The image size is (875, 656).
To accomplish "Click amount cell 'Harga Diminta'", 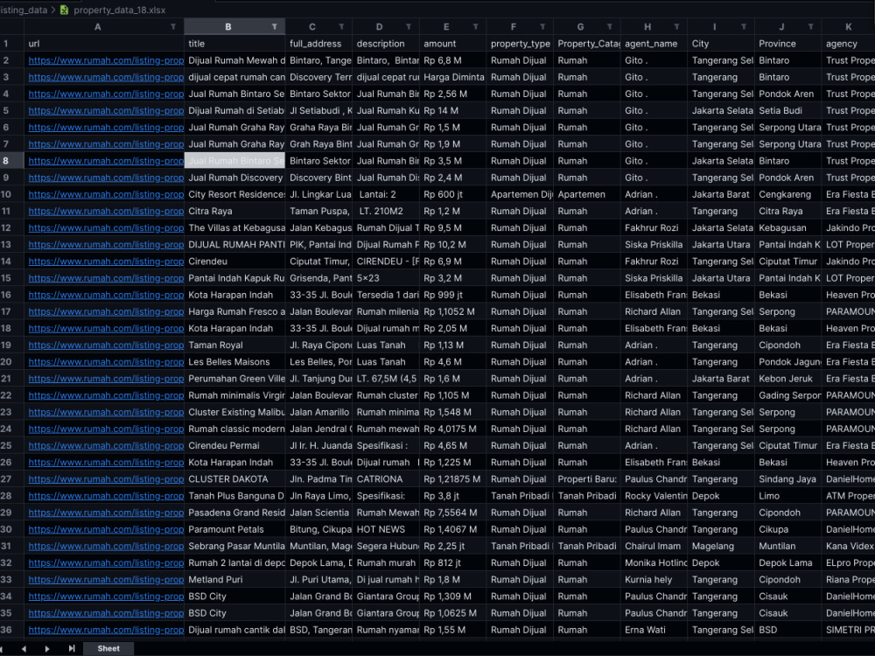I will coord(452,77).
